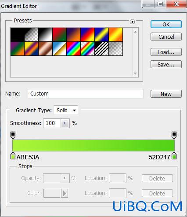Open the Gradient Type dropdown
This screenshot has height=217, width=187.
pyautogui.click(x=66, y=110)
